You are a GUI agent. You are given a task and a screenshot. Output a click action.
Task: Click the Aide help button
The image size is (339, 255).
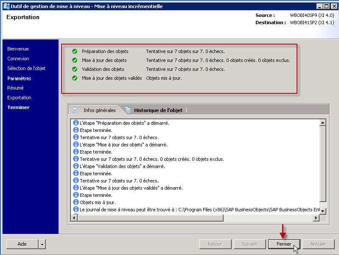[22, 244]
